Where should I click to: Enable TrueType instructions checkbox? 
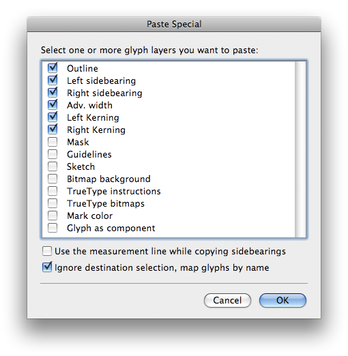[53, 191]
